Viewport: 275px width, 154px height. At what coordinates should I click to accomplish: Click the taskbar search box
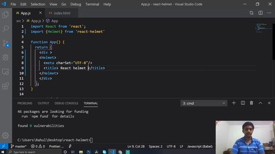(34, 152)
